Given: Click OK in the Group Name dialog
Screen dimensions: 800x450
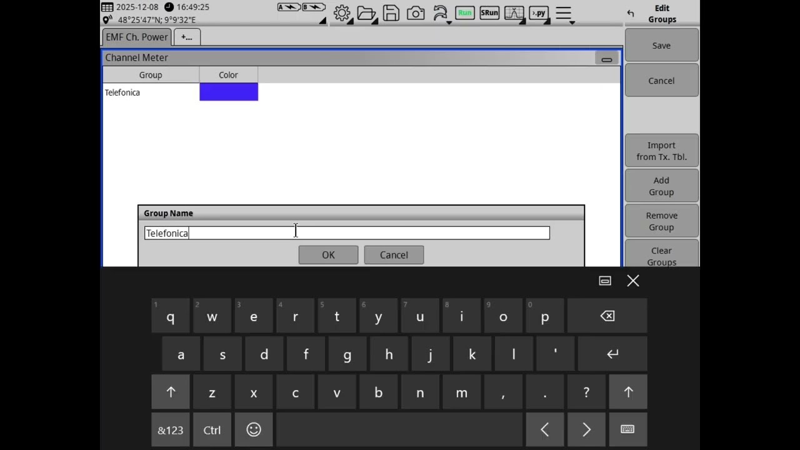Looking at the screenshot, I should tap(328, 254).
